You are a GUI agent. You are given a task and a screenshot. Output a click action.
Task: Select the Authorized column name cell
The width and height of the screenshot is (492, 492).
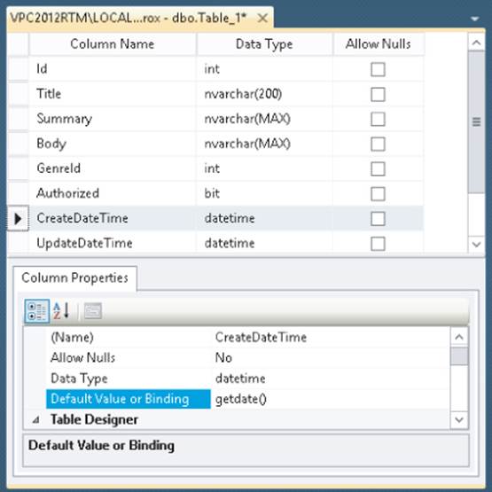(x=113, y=193)
